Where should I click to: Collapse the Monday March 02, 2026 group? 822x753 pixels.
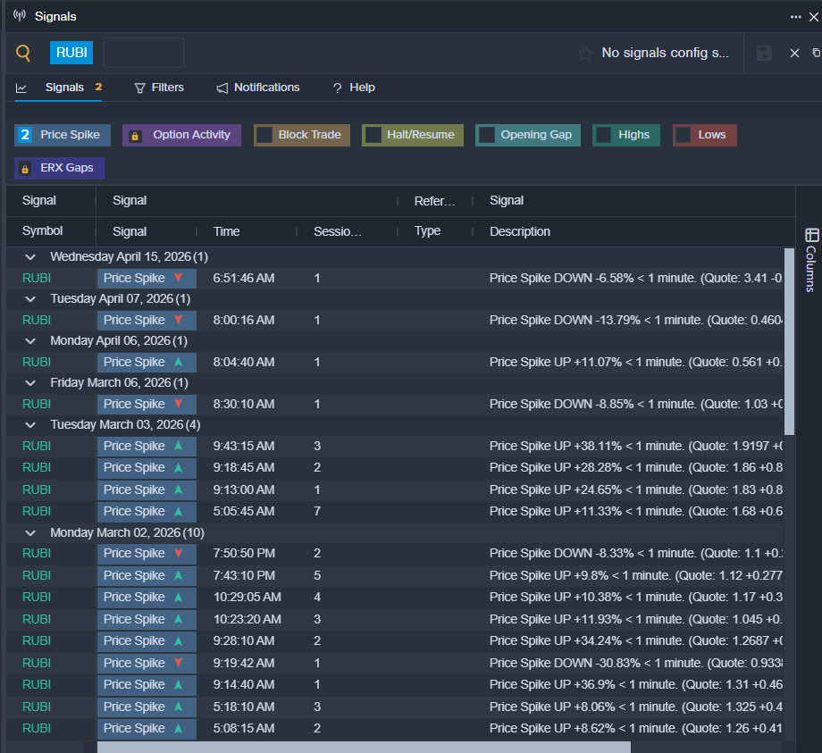click(x=30, y=533)
